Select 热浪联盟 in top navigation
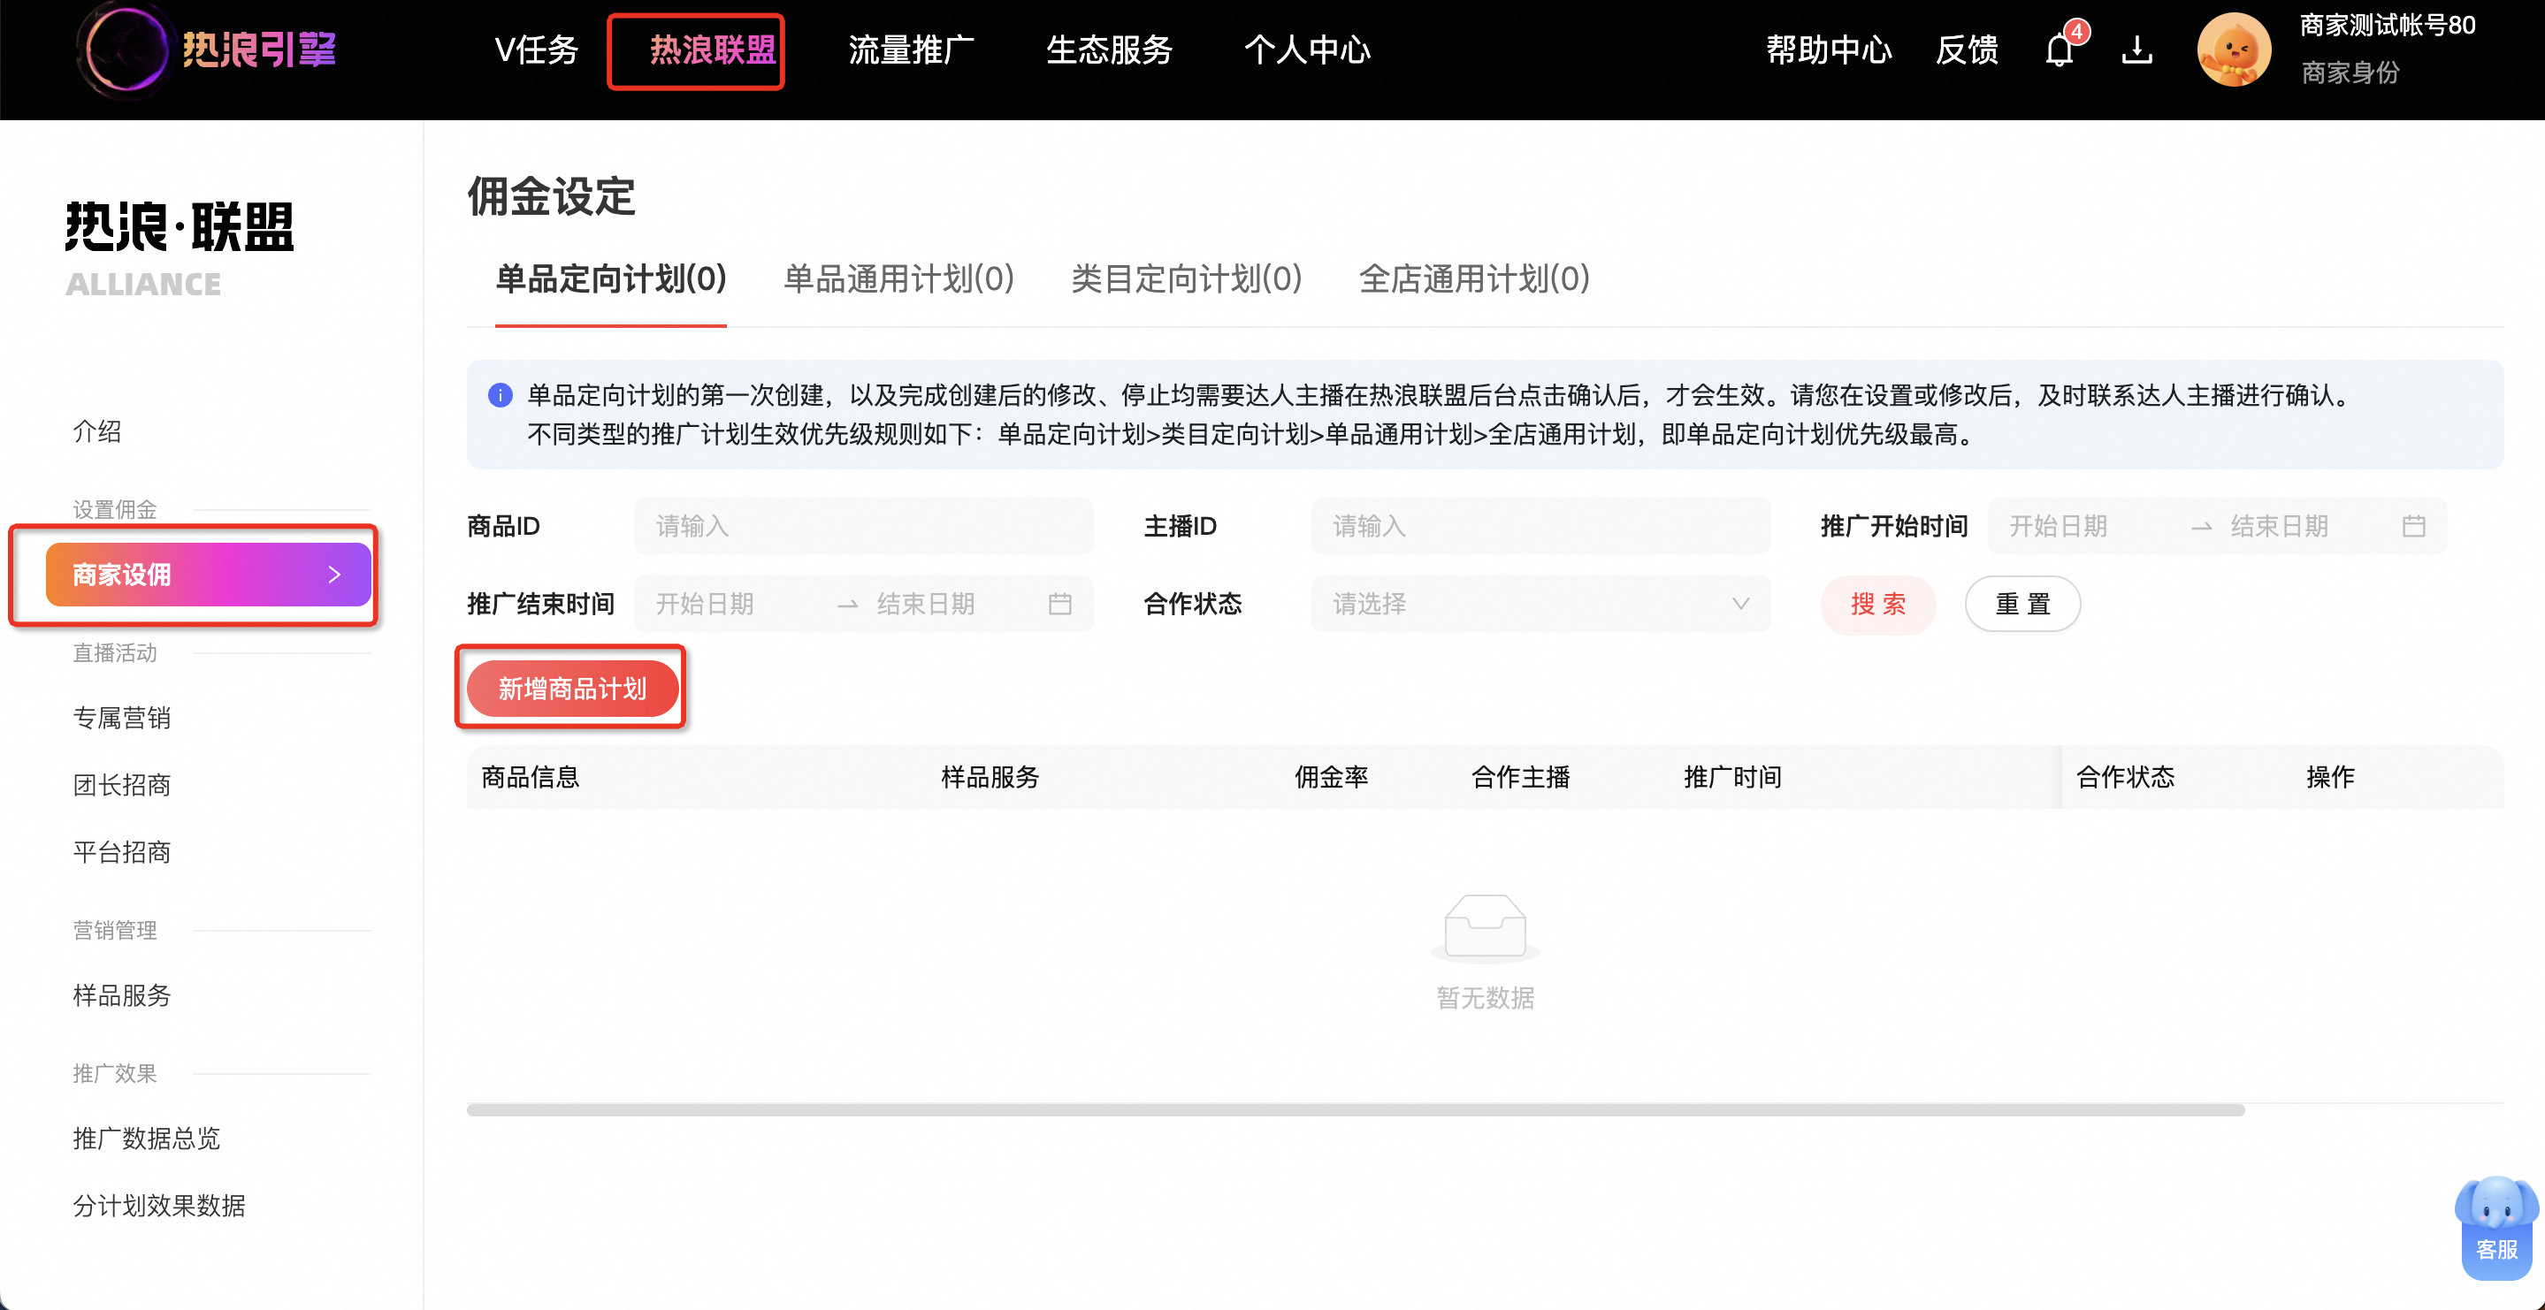 [x=713, y=50]
